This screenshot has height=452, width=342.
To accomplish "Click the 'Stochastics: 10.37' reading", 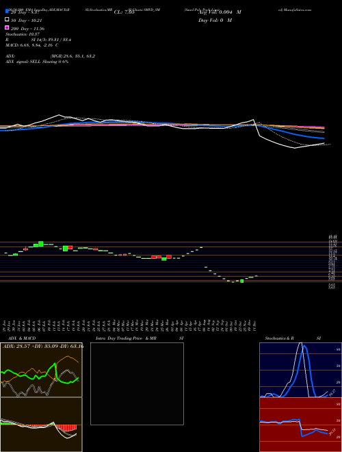I will tap(22, 34).
